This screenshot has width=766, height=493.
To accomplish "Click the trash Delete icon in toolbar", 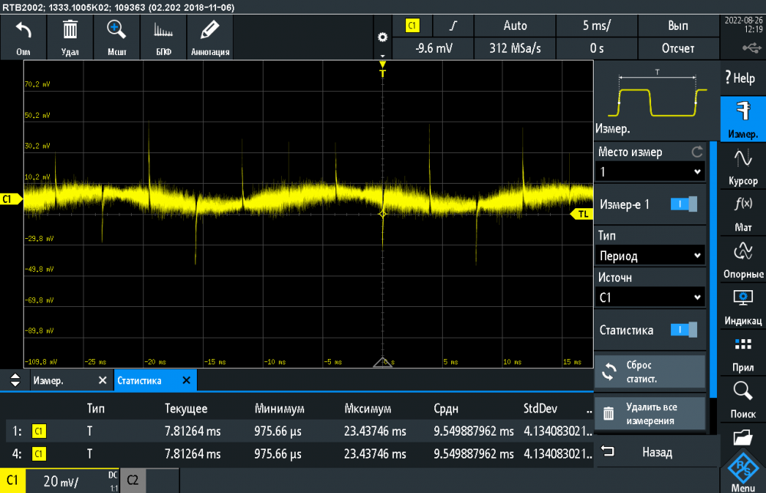I will point(70,37).
